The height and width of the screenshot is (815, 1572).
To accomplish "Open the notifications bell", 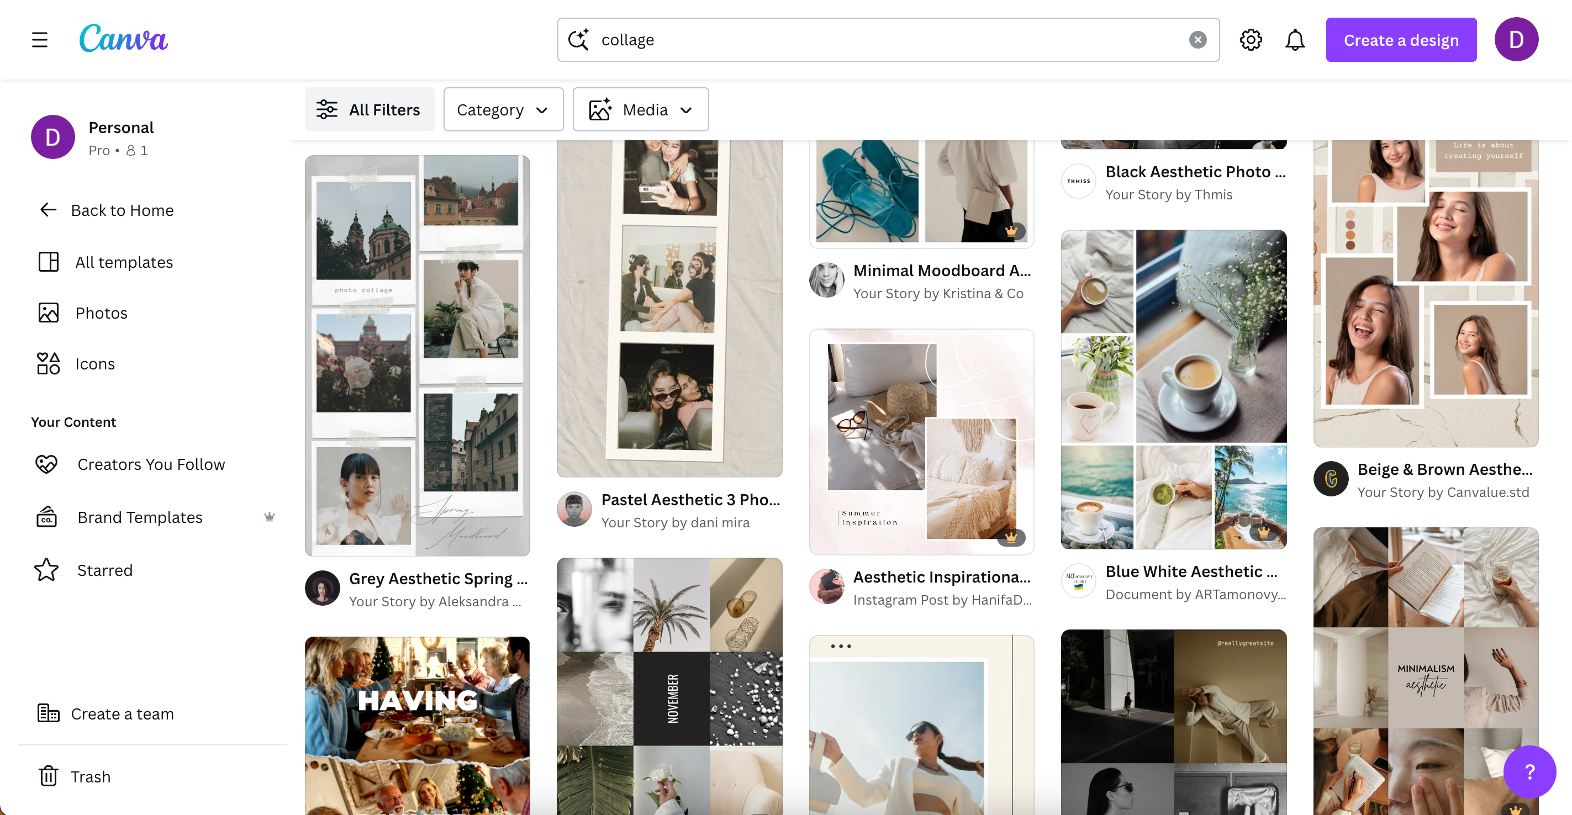I will (1294, 40).
